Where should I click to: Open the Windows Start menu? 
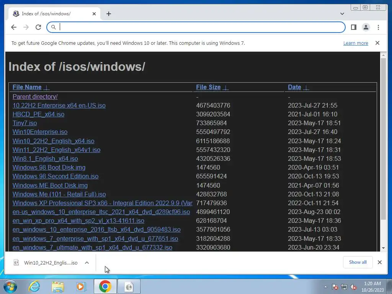(x=10, y=286)
